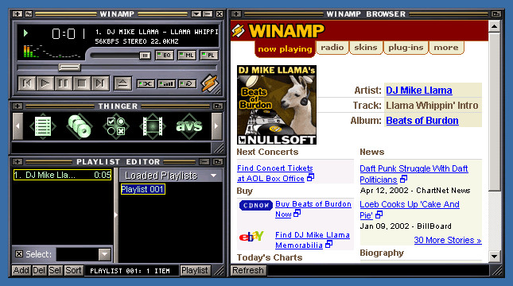Open video filmstrip icon in Thinger
Viewport: 513px width, 286px height.
[153, 126]
